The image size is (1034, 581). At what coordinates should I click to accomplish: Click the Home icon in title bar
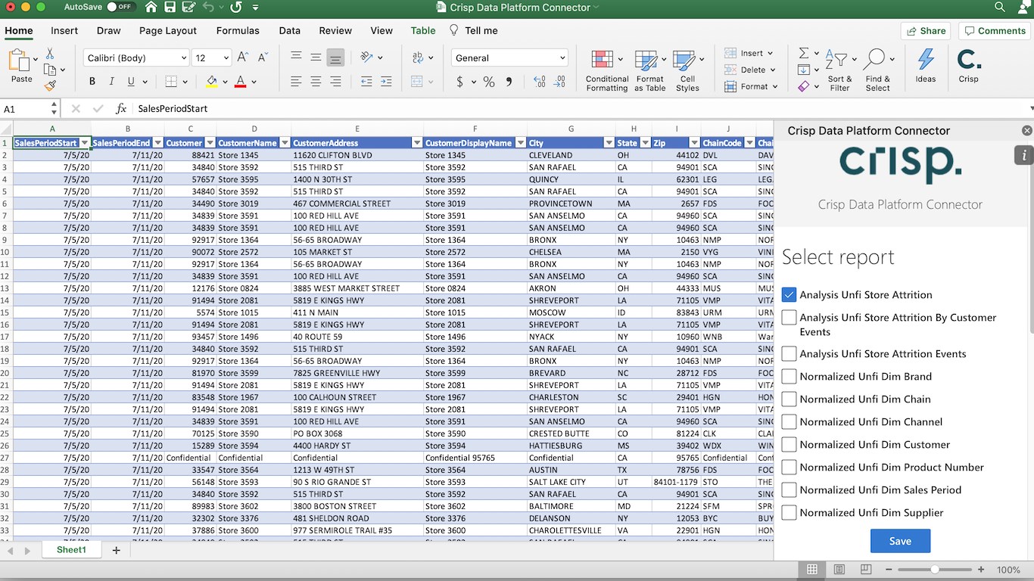click(x=151, y=8)
